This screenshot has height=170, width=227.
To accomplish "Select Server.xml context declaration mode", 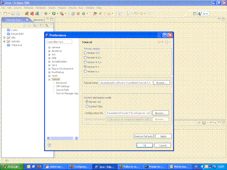I will coord(87,102).
